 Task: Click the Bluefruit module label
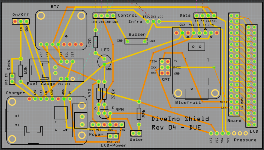[x=188, y=102]
